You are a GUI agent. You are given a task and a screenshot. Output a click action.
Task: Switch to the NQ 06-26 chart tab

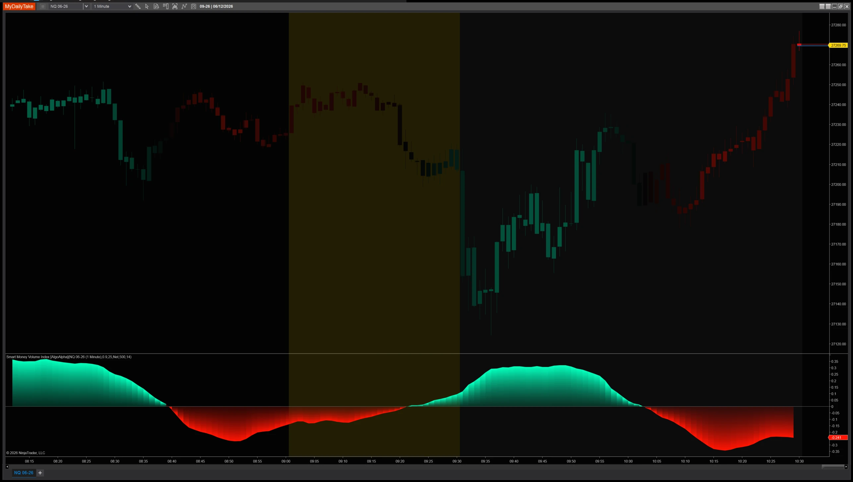point(24,473)
